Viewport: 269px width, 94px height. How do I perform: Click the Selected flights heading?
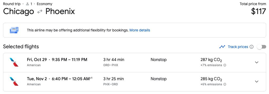coord(21,46)
